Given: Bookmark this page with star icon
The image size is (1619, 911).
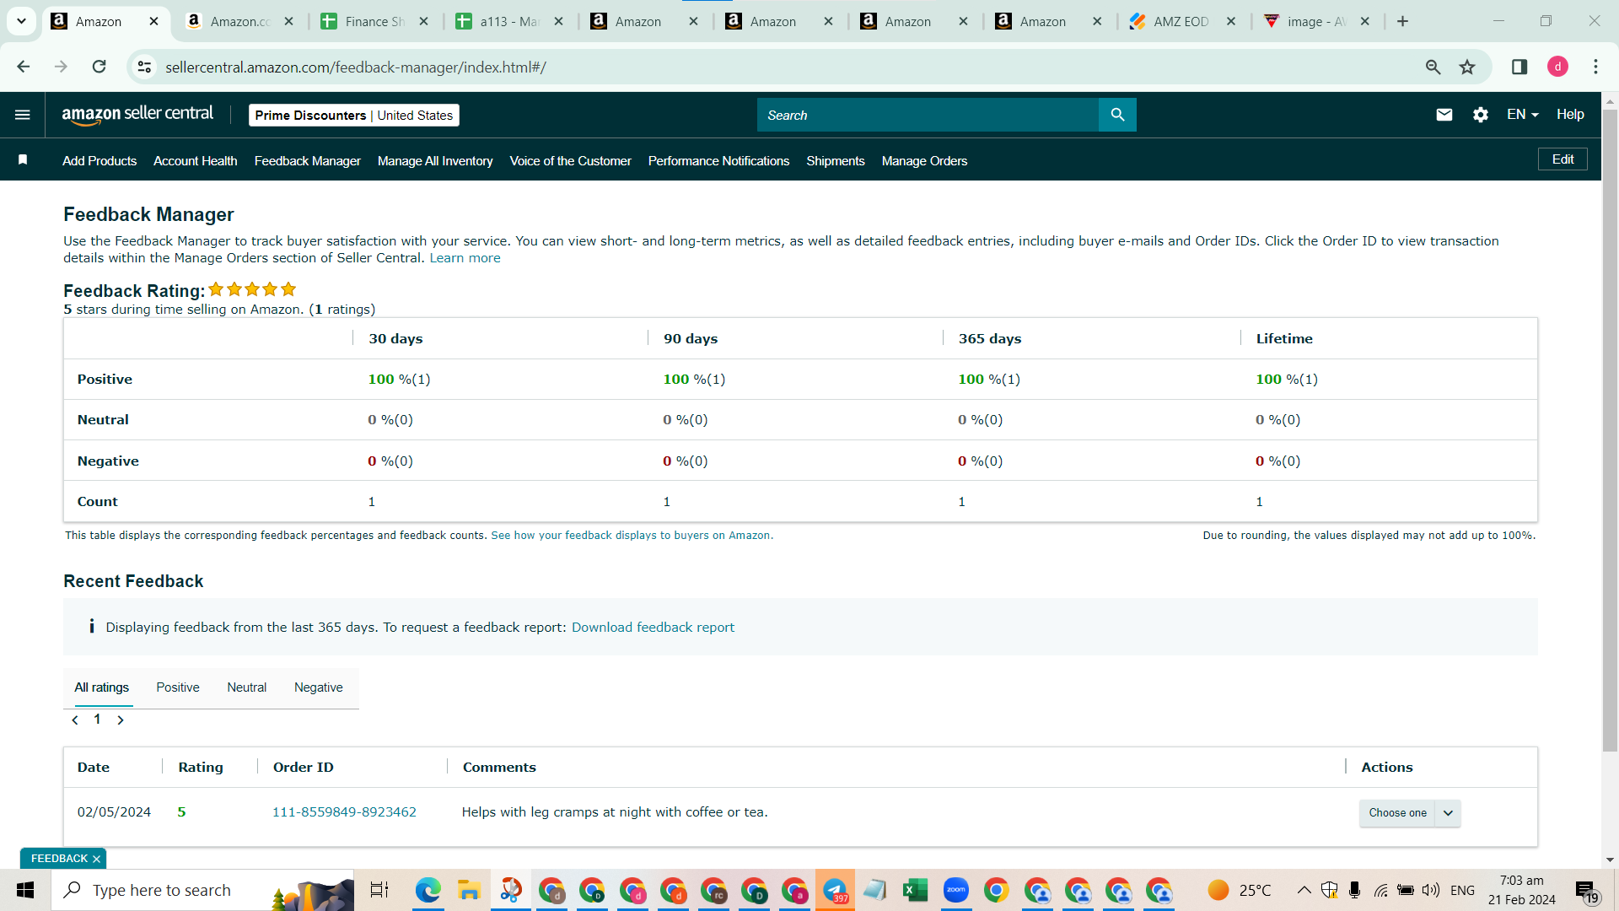Looking at the screenshot, I should click(1467, 67).
